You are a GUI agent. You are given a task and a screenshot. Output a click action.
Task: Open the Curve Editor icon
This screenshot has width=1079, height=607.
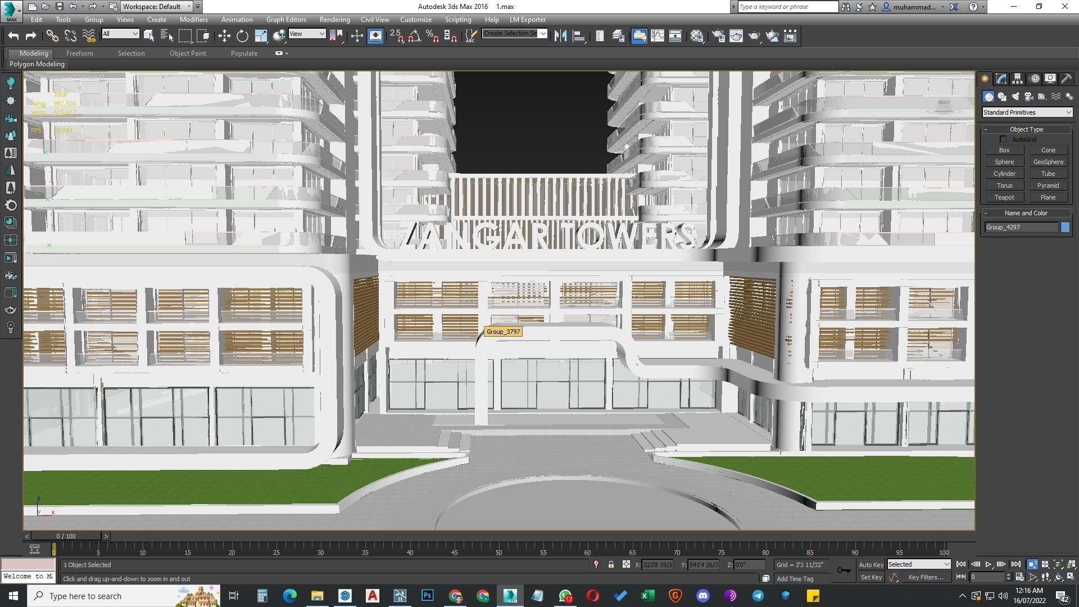(x=657, y=36)
